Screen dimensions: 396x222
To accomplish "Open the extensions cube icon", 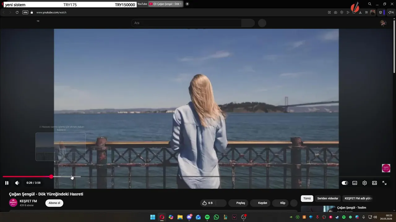I will [x=381, y=12].
